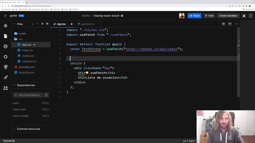Open the GitHub icon in sidebar
Viewport: 255px width, 143px height.
(6, 67)
